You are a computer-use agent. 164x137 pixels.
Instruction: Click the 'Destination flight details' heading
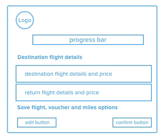(50, 57)
